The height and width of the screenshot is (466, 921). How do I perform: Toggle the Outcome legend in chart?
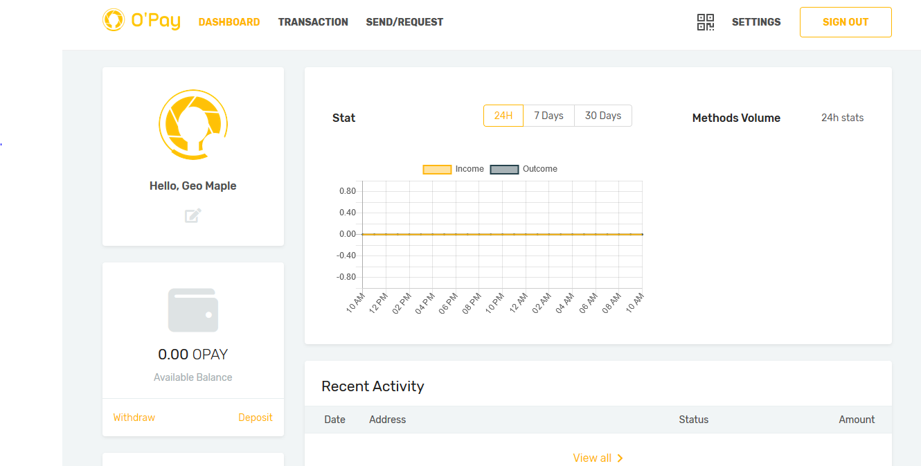point(524,169)
